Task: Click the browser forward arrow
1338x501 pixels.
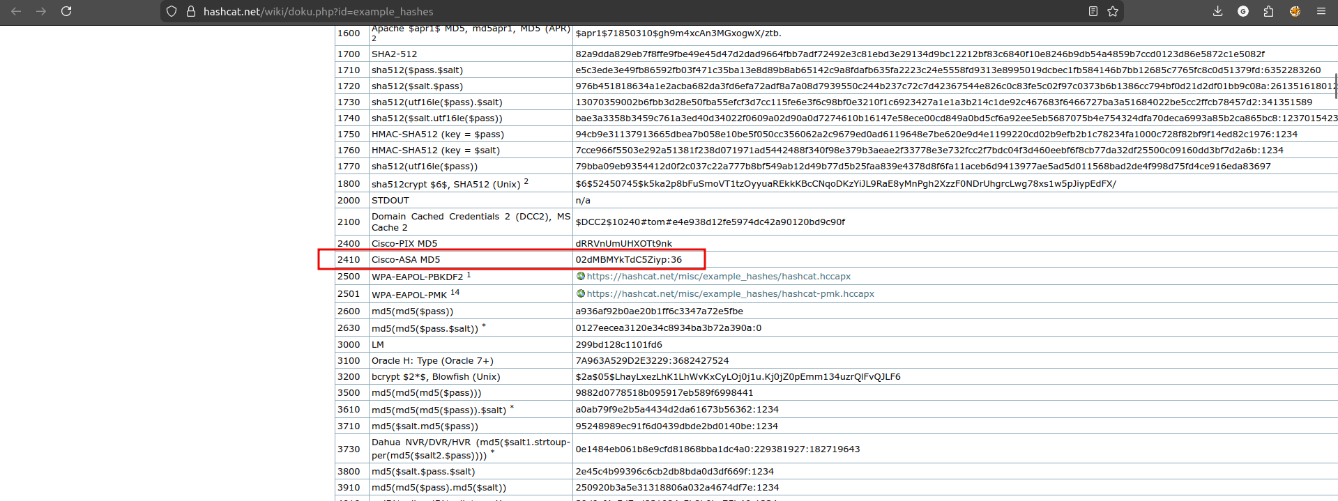Action: coord(41,11)
